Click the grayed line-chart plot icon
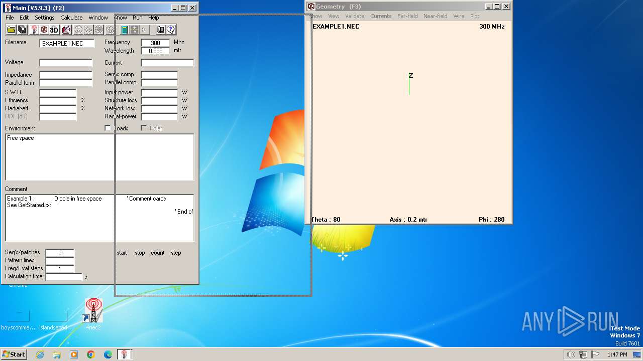 [88, 30]
